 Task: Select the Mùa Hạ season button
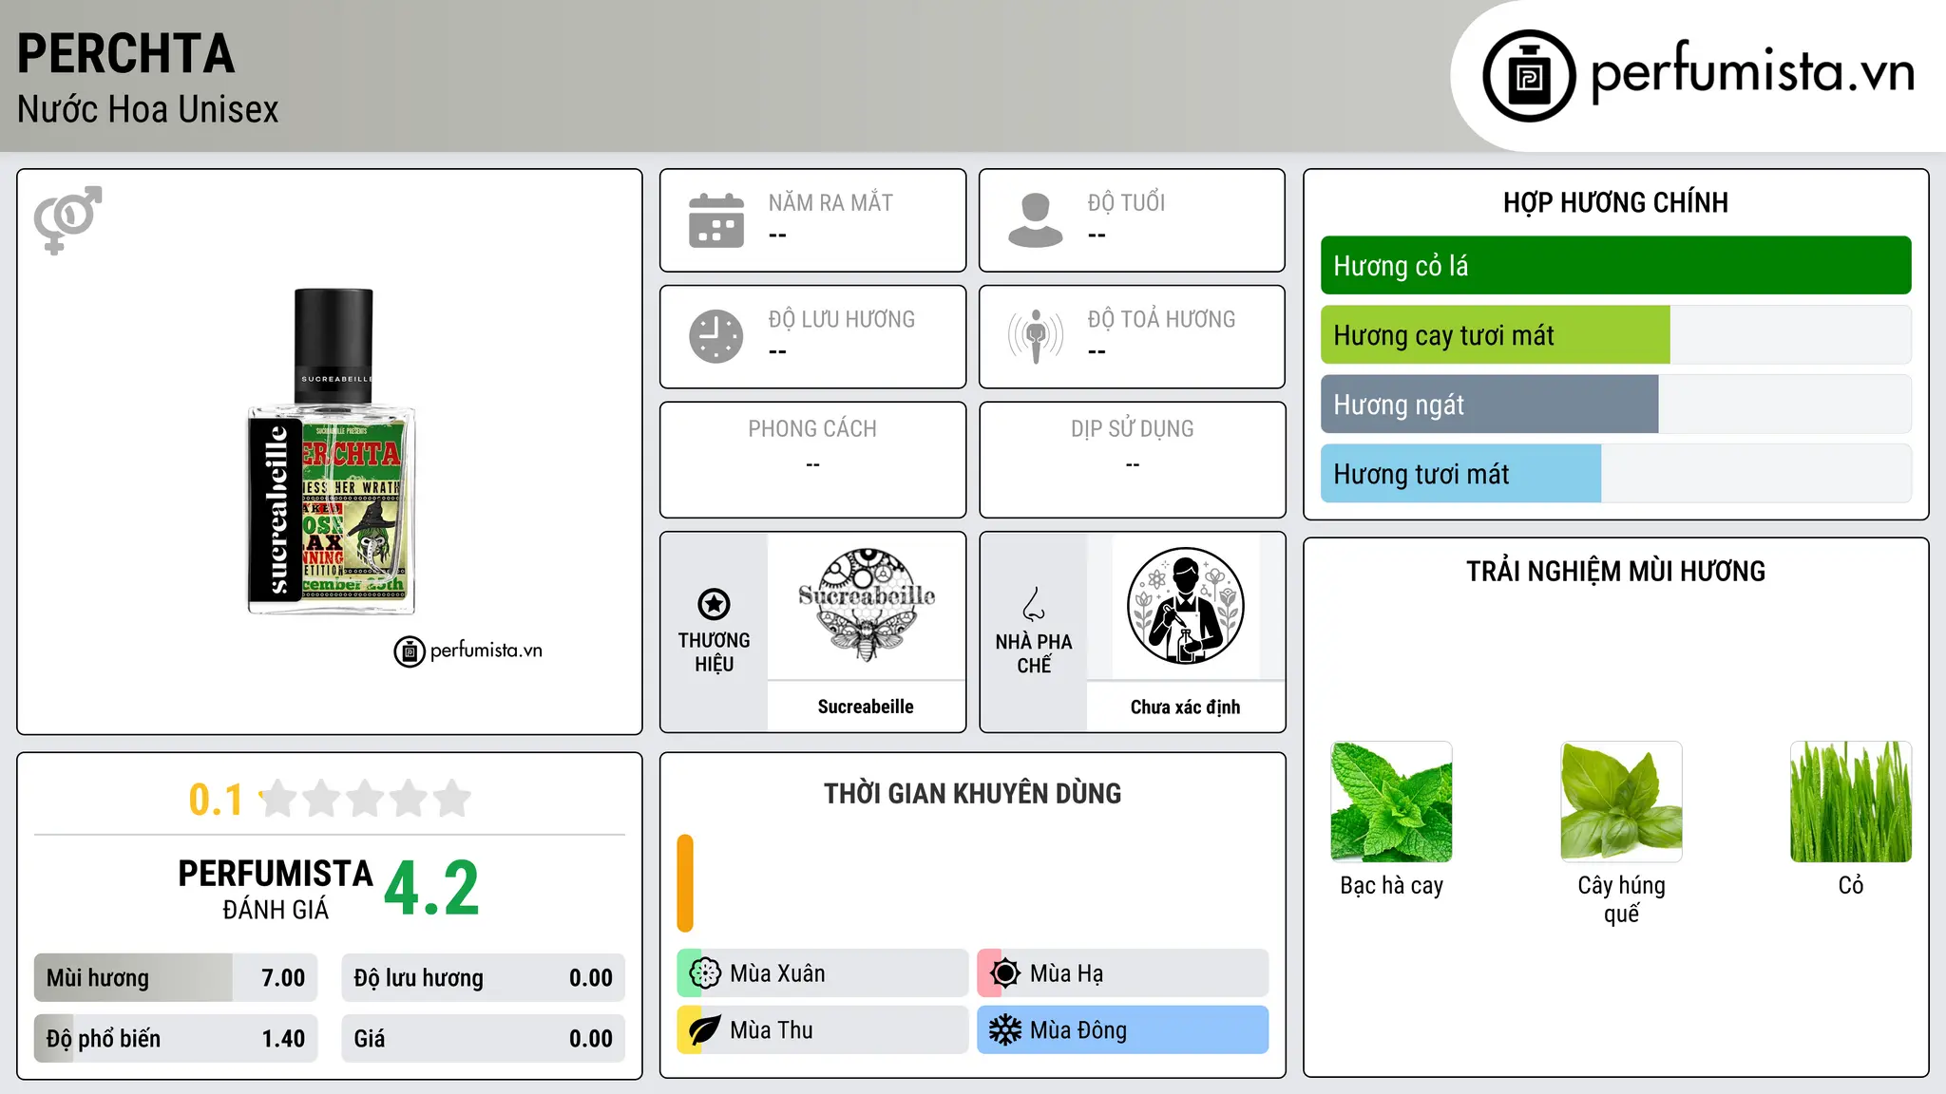pos(1122,973)
